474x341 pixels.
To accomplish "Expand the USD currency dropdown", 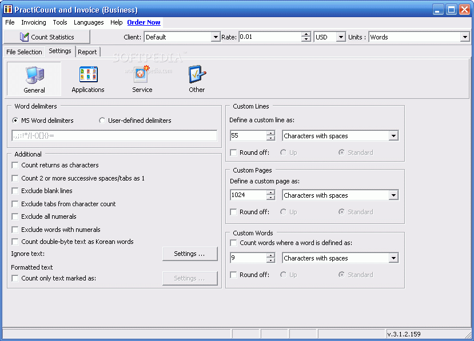I will [x=341, y=37].
